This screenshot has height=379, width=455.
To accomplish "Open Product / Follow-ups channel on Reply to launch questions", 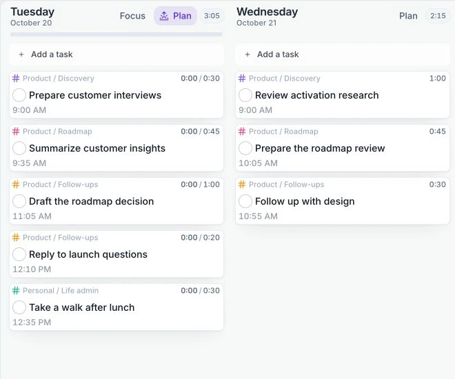I will pos(61,238).
